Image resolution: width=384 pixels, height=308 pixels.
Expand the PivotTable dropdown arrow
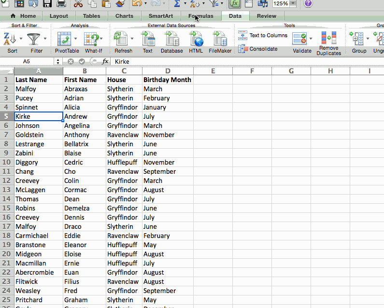click(x=75, y=39)
